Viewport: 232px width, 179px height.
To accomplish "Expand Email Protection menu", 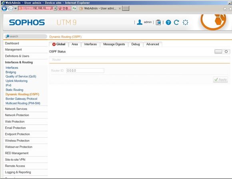I will point(26,128).
